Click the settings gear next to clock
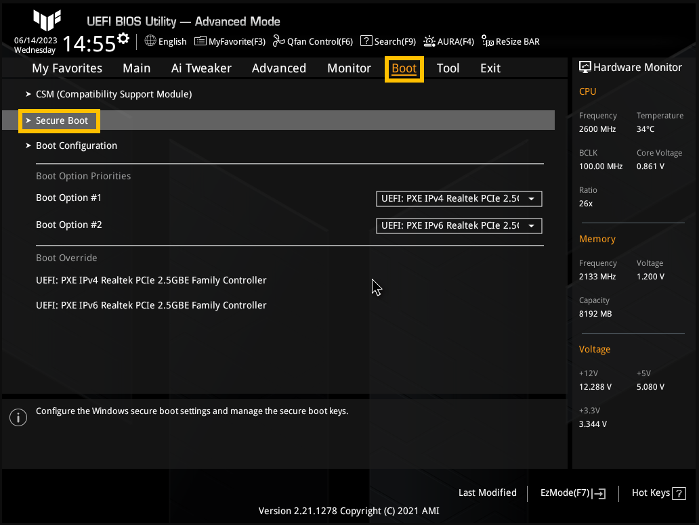Viewport: 699px width, 525px height. [123, 39]
